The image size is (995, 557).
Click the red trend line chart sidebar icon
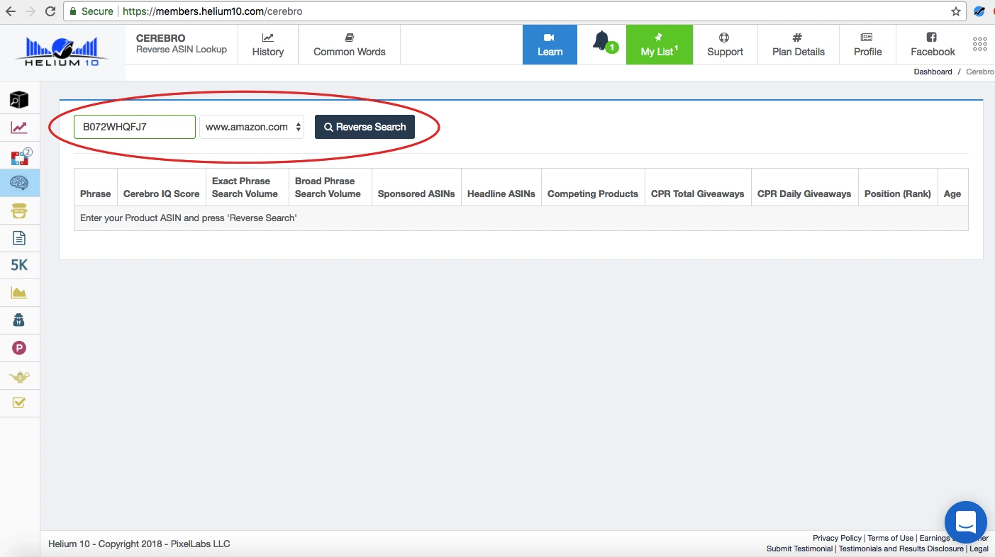pos(19,128)
